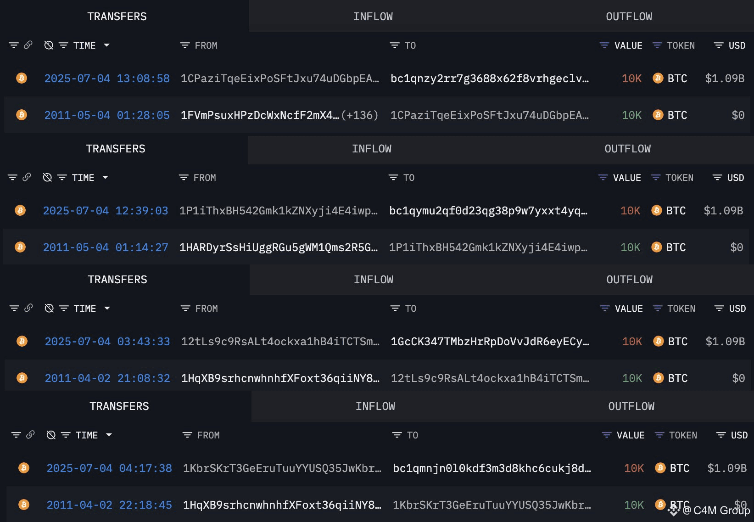Toggle the exclusion icon in the bottom TIME header

pos(51,435)
